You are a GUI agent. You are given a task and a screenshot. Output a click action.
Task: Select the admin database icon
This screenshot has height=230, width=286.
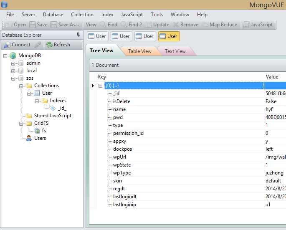tap(21, 63)
